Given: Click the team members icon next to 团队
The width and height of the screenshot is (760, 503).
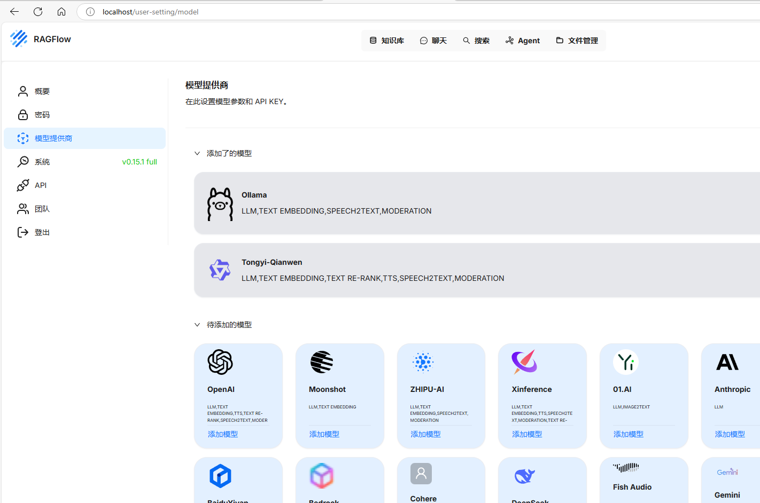Looking at the screenshot, I should 23,209.
